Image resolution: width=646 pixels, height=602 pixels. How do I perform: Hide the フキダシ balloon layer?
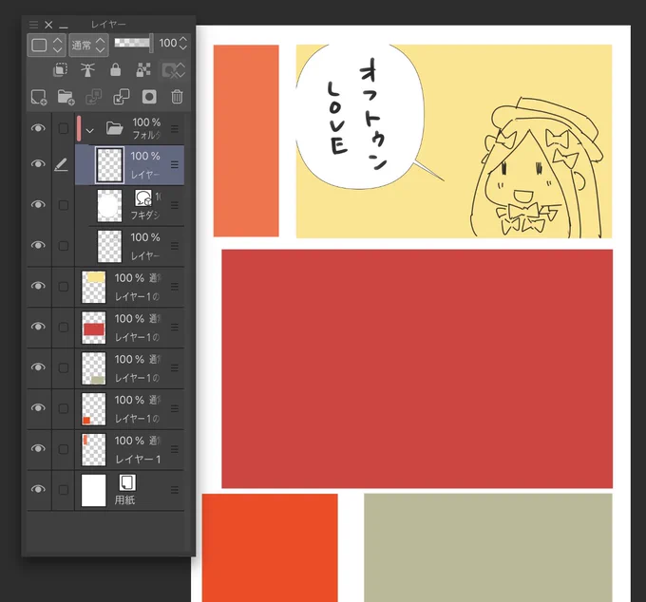point(38,204)
